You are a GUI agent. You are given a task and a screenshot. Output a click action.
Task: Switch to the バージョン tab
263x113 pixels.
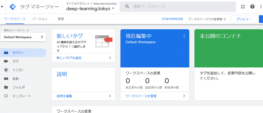40,19
